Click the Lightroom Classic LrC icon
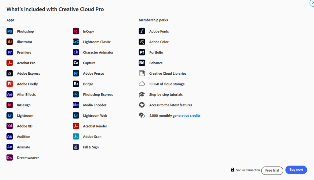This screenshot has height=180, width=314. coord(76,42)
